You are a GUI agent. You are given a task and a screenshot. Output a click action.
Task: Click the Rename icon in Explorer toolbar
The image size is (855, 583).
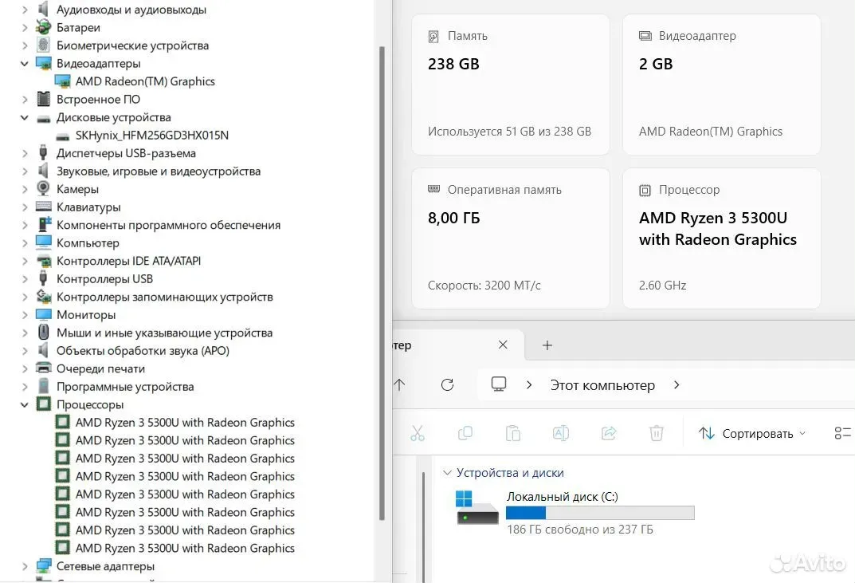(x=560, y=433)
